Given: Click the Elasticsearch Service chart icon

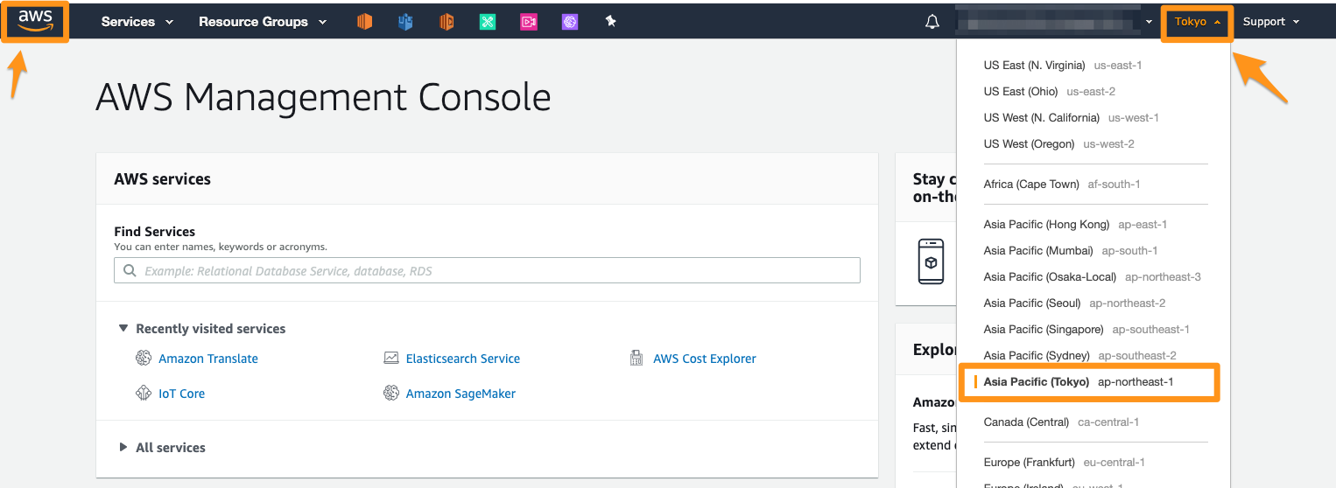Looking at the screenshot, I should pos(391,359).
